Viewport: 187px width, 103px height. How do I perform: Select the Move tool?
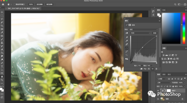pyautogui.click(x=2, y=12)
